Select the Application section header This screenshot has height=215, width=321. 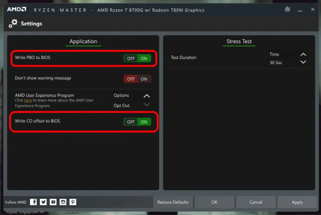click(83, 42)
